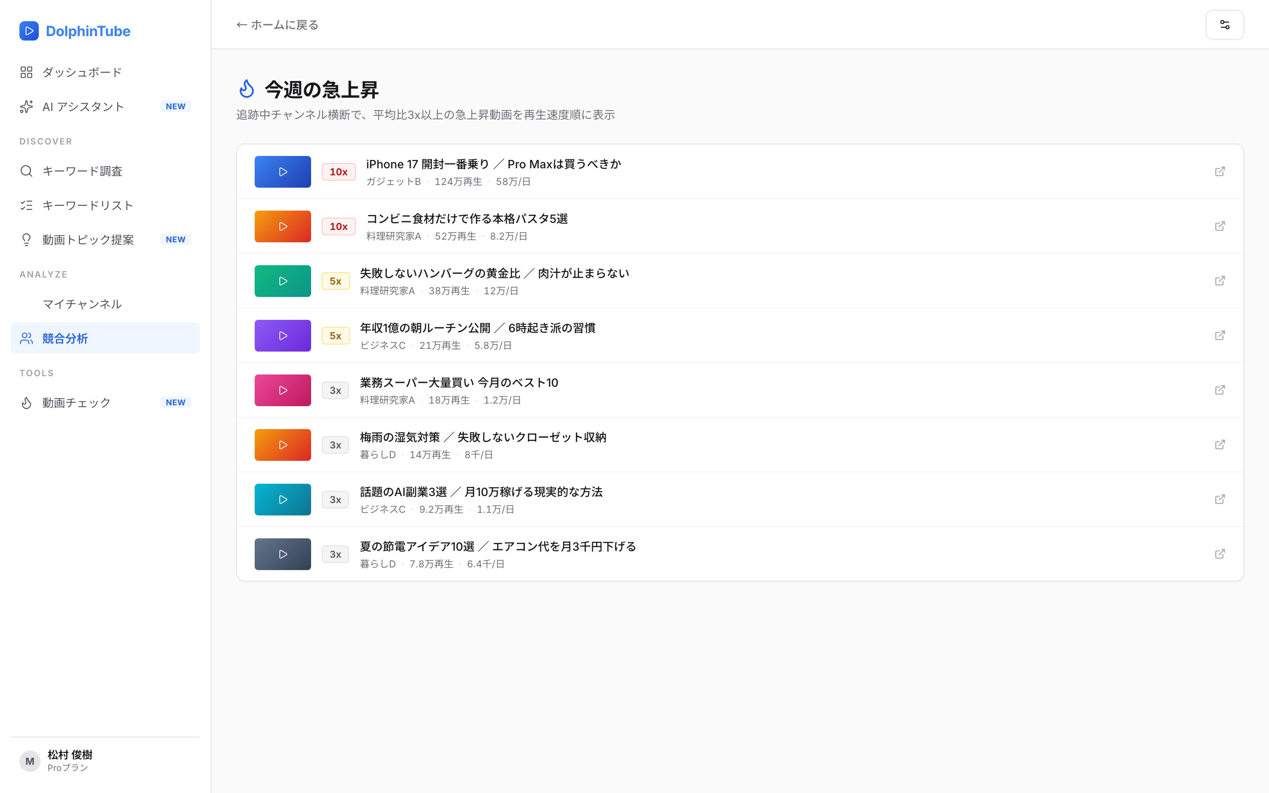Click the 動画トピック提案 lightbulb icon
The height and width of the screenshot is (793, 1269).
click(x=26, y=240)
